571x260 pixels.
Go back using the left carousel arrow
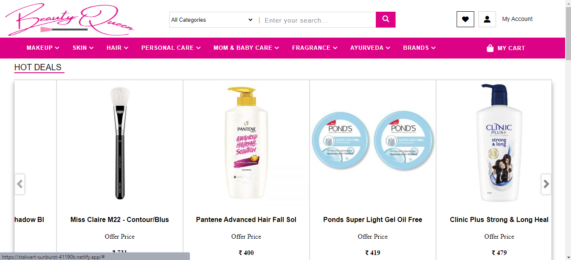pos(20,184)
